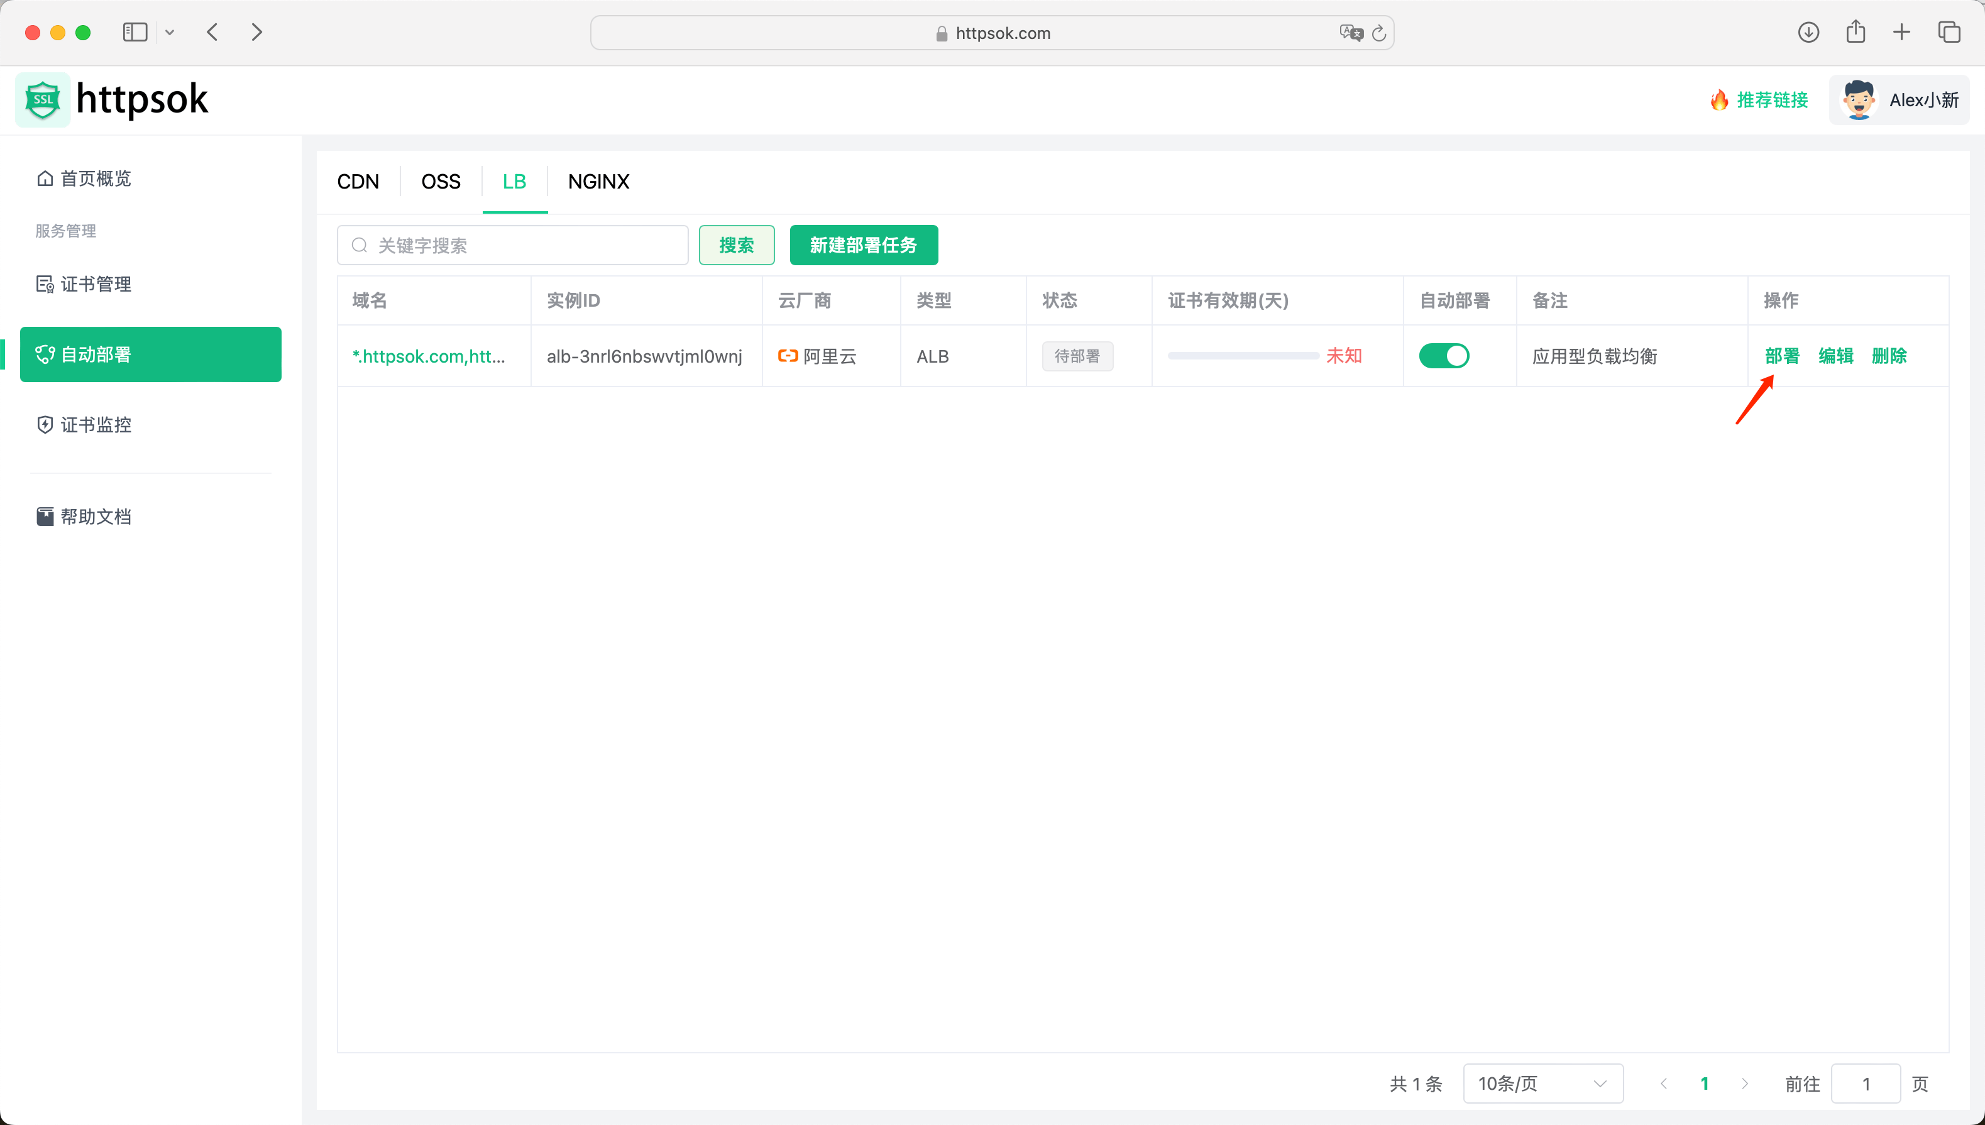Image resolution: width=1985 pixels, height=1125 pixels.
Task: Expand the 10条/页 page size dropdown
Action: (x=1542, y=1084)
